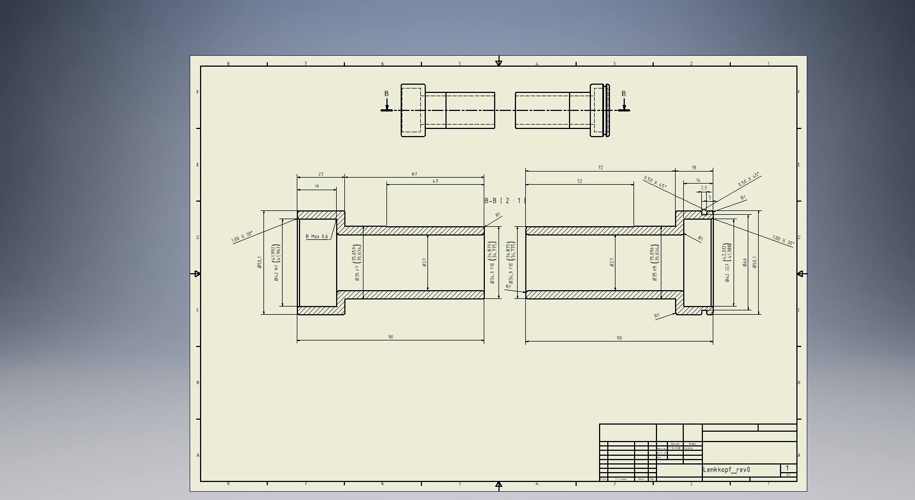Image resolution: width=915 pixels, height=500 pixels.
Task: Click the Ø46 diameter dimension
Action: click(x=744, y=263)
